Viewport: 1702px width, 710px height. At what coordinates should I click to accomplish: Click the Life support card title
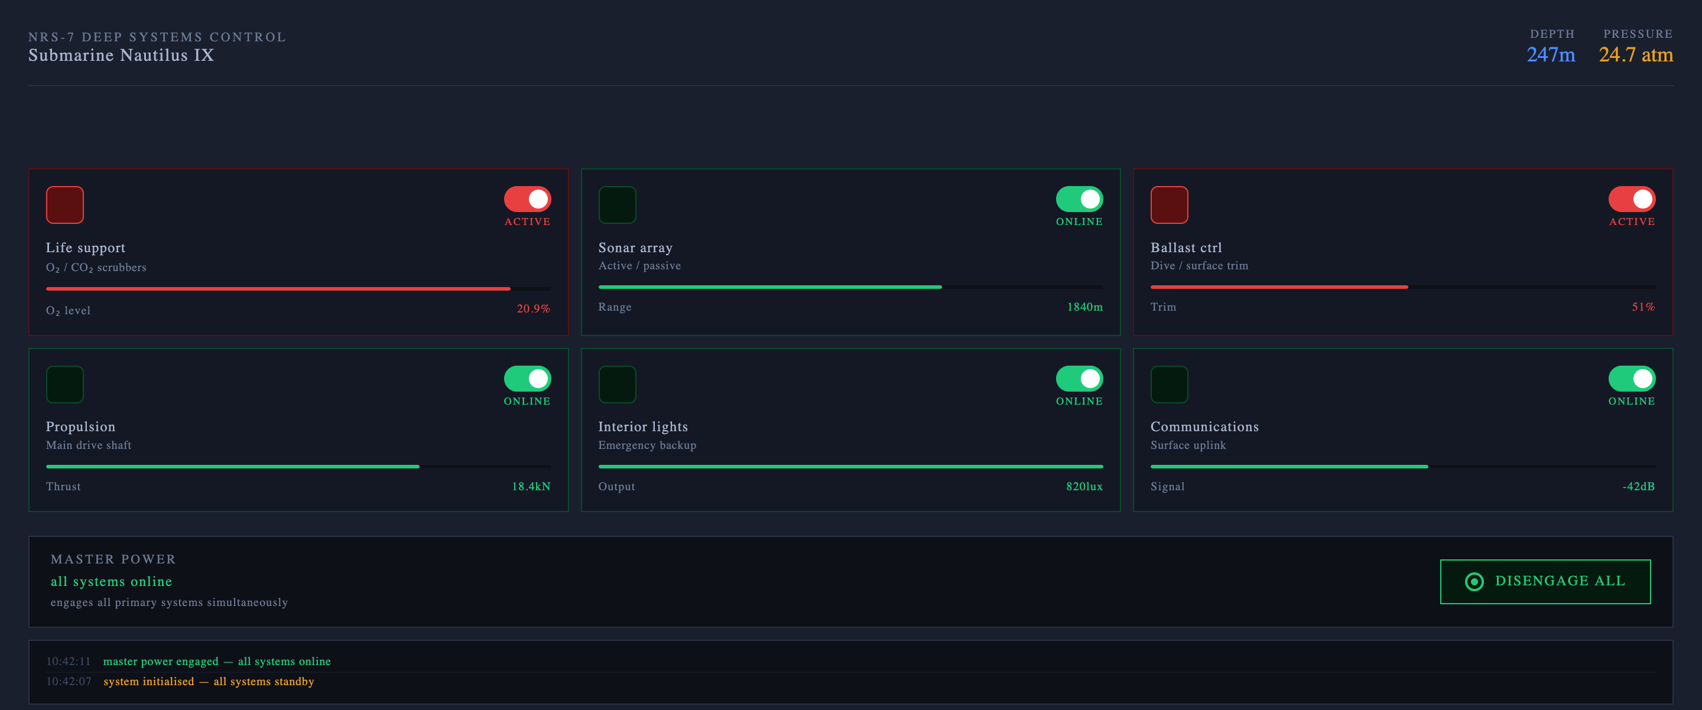click(x=85, y=247)
